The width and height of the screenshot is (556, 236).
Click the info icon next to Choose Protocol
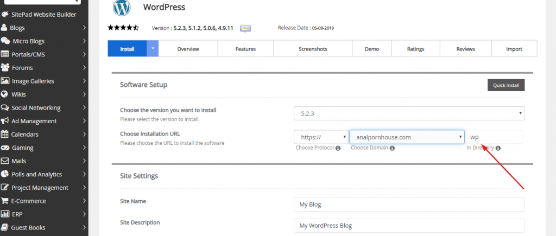click(x=338, y=148)
